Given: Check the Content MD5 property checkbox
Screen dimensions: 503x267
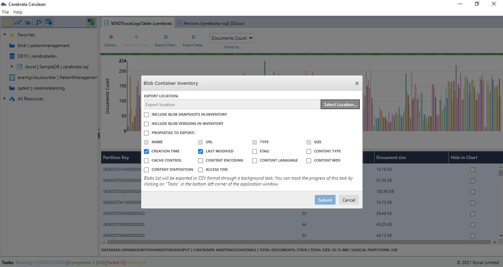Looking at the screenshot, I should tap(309, 160).
